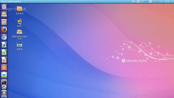Image resolution: width=174 pixels, height=98 pixels.
Task: Select the DISK1 drive on the desktop
Action: 20,23
